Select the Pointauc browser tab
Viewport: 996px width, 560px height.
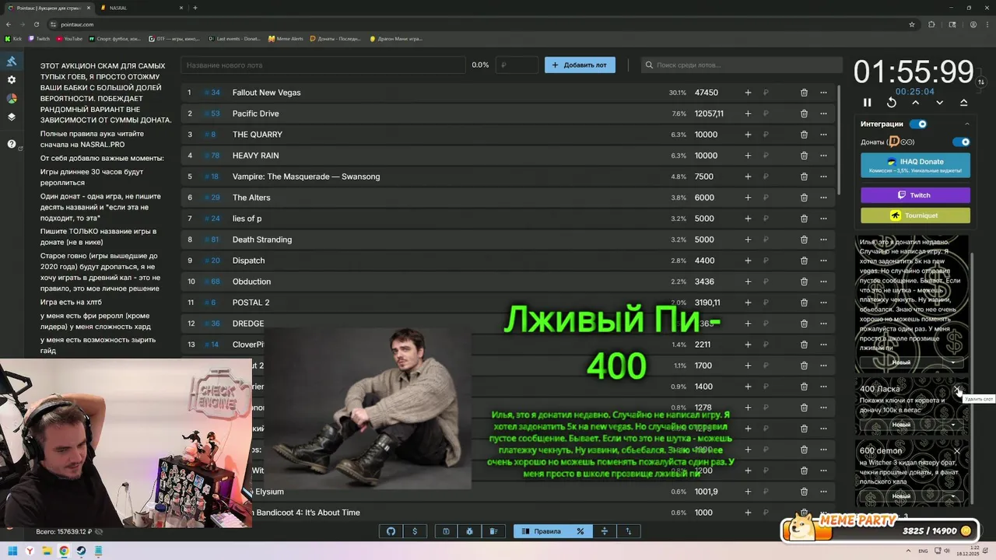coord(51,8)
